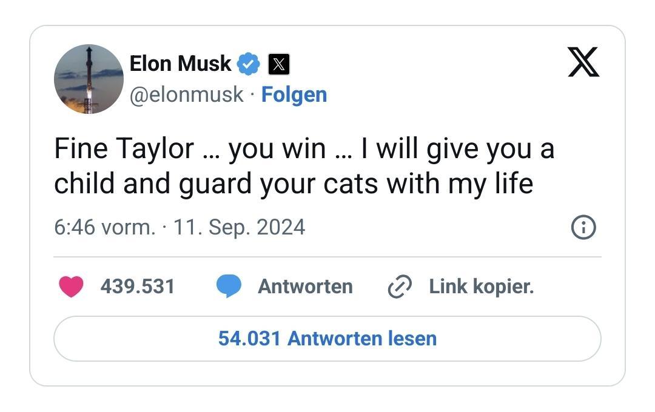Click the like count 439.531
This screenshot has height=412, width=655.
coord(138,287)
